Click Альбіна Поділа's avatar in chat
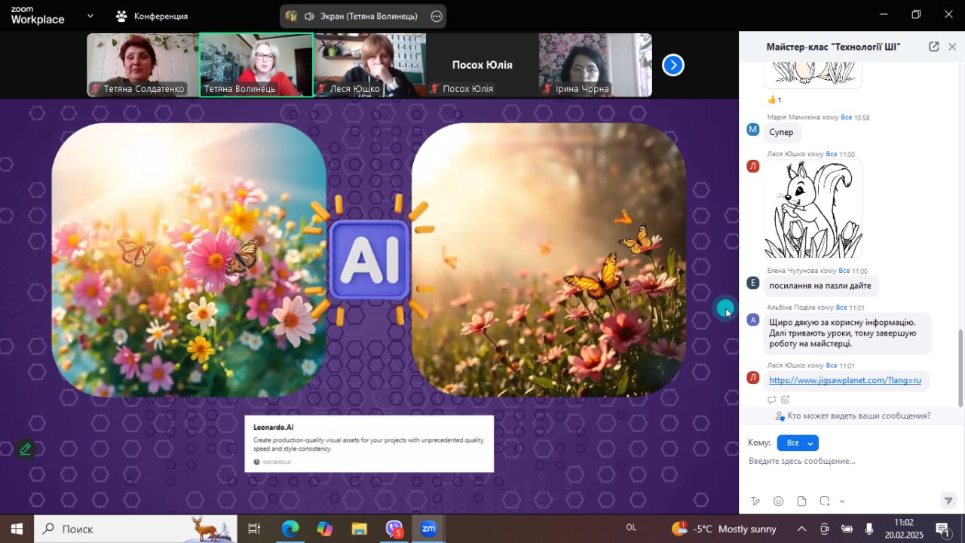965x543 pixels. coord(752,320)
